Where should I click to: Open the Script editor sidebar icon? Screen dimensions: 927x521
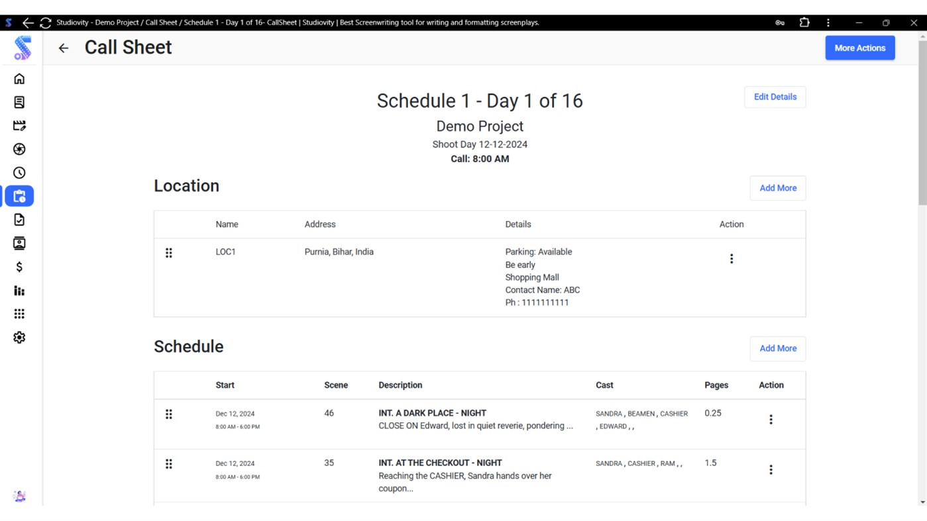pos(19,101)
